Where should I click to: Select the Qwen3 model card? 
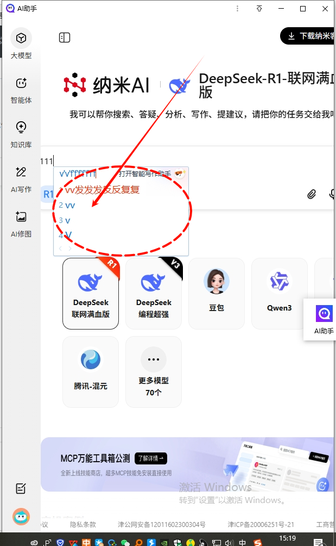coord(280,294)
